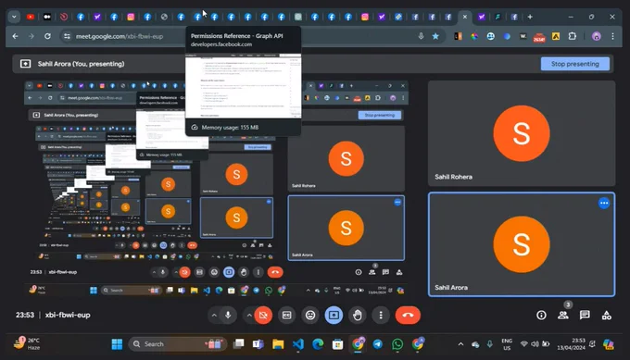Image resolution: width=630 pixels, height=360 pixels.
Task: Leave the call with red hang-up button
Action: [408, 316]
